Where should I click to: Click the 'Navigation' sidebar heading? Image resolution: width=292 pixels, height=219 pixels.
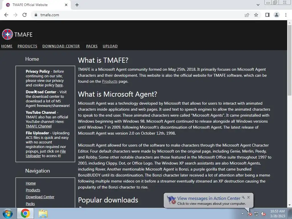click(38, 171)
